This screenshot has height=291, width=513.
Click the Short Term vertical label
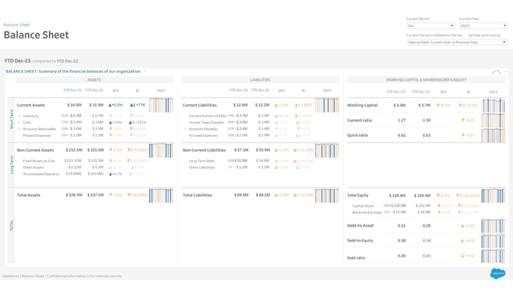[11, 119]
